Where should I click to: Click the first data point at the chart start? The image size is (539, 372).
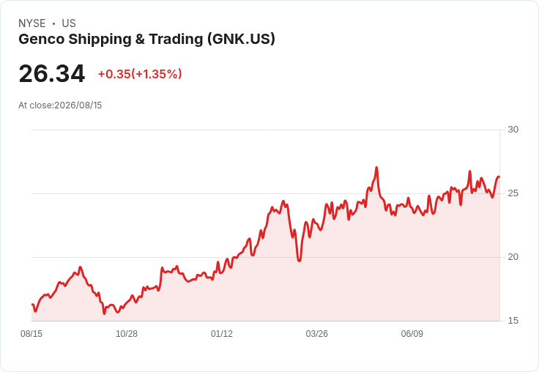point(32,305)
